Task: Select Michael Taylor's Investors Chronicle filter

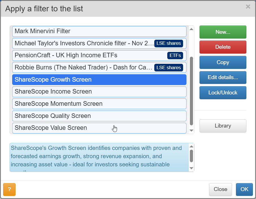Action: 99,43
